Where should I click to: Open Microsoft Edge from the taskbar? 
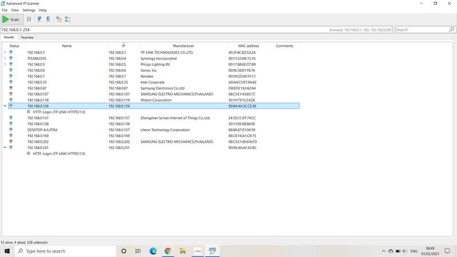pos(153,251)
